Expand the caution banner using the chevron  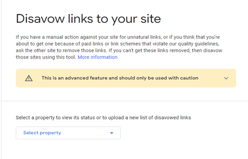[x=226, y=78]
